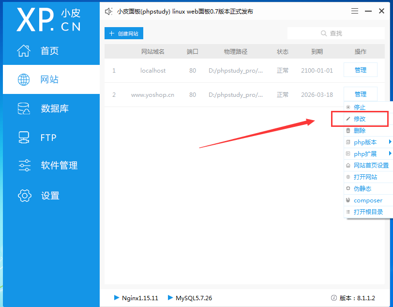The width and height of the screenshot is (393, 307).
Task: Click the www.yoshop.cn domain cell
Action: click(152, 95)
